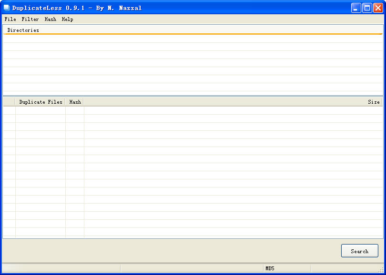Sort by the Hash column header
Viewport: 386px width, 275px height.
tap(75, 102)
